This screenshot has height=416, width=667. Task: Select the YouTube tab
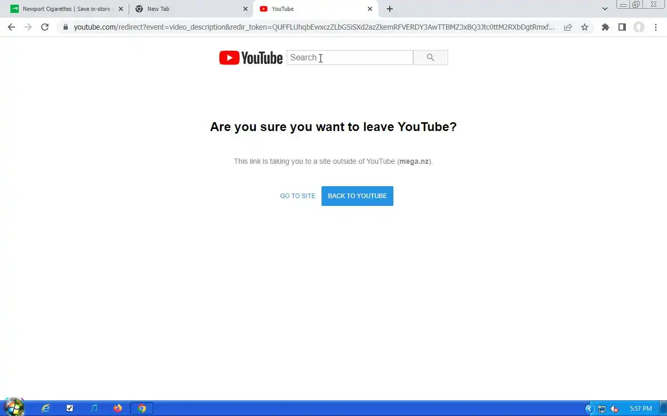(x=315, y=9)
